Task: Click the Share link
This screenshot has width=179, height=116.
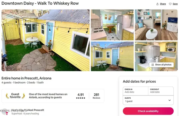Action: 163,4
